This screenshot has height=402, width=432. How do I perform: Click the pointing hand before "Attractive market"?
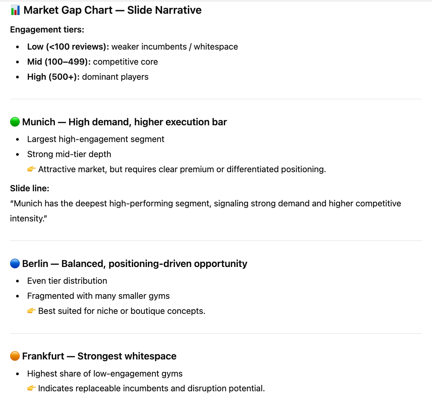pos(32,169)
